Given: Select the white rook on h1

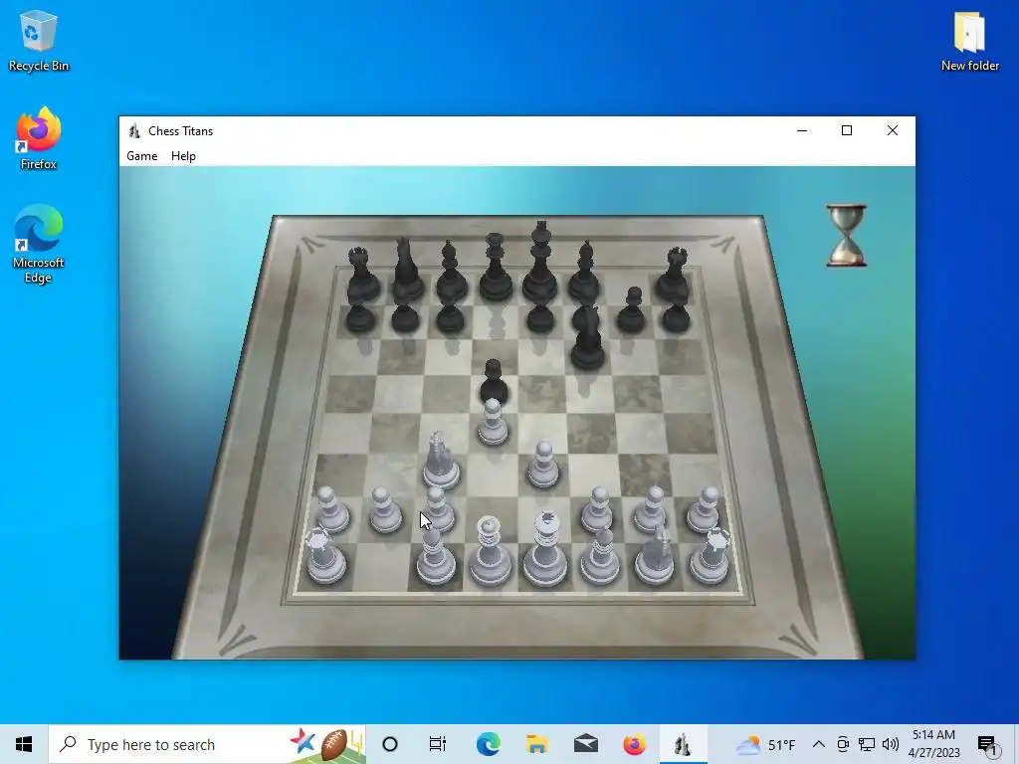Looking at the screenshot, I should click(x=711, y=557).
